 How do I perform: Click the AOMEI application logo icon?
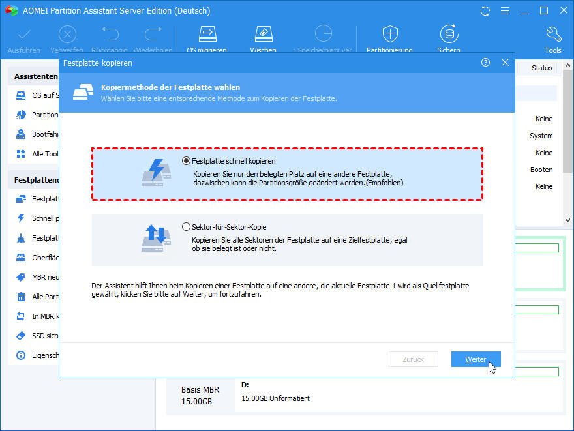[x=11, y=10]
